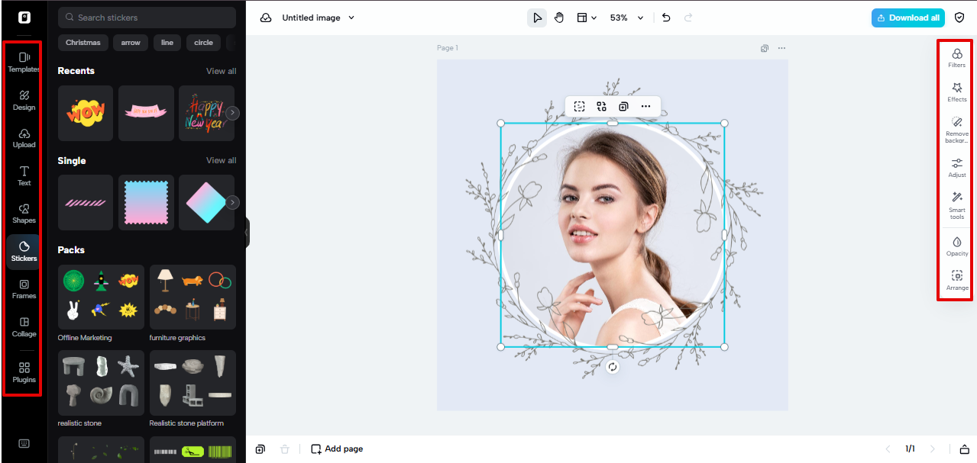Click the Redo arrow
Viewport: 977px width, 463px height.
[688, 18]
